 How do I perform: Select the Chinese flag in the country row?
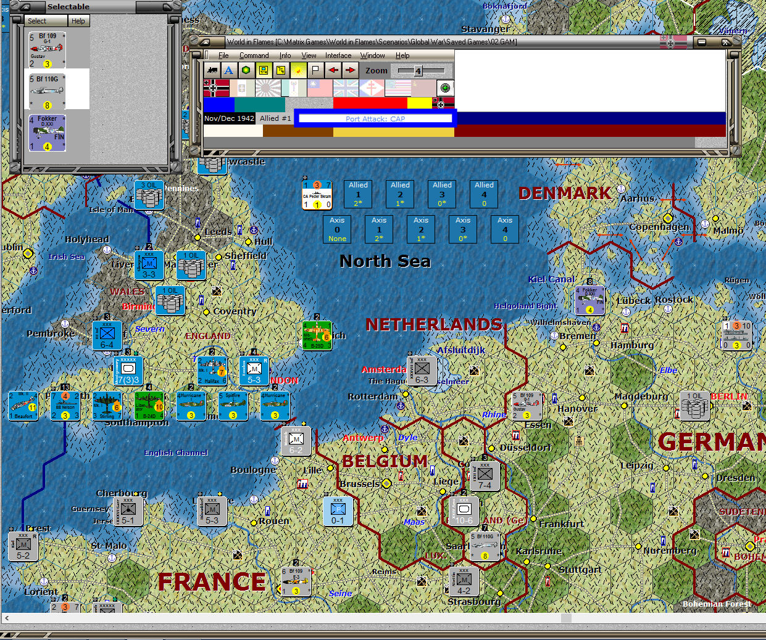point(320,88)
